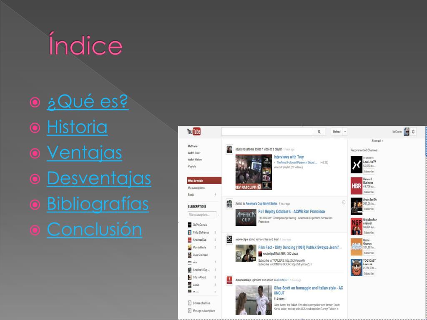Click the McCraner user avatar
The height and width of the screenshot is (320, 427).
click(x=406, y=131)
